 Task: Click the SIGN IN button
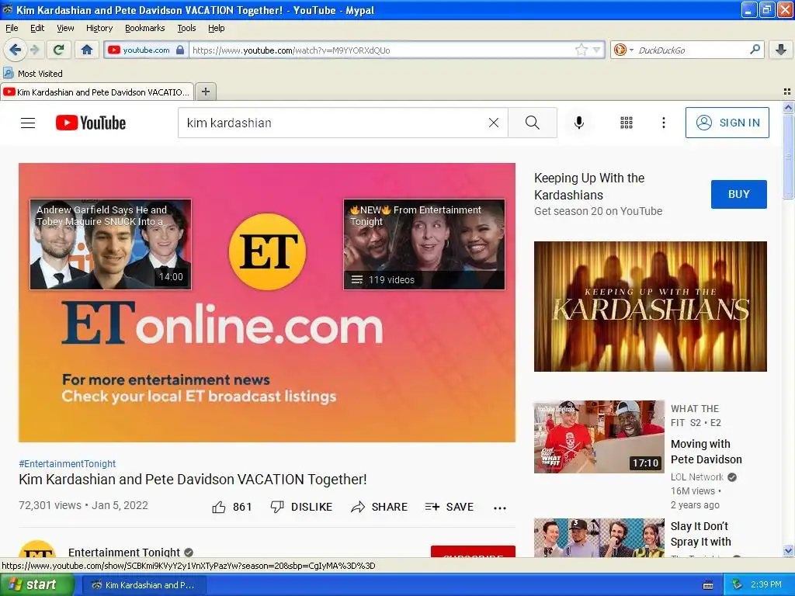pyautogui.click(x=727, y=123)
